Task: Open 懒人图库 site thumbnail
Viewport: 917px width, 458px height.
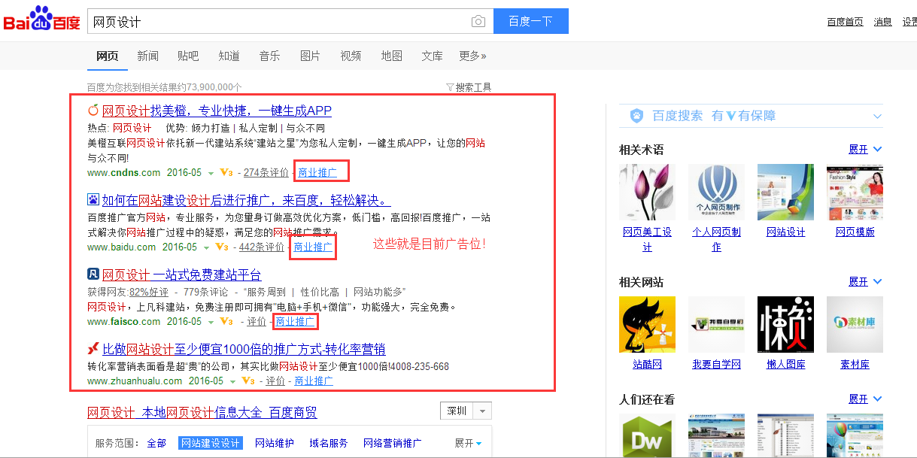Action: click(785, 325)
